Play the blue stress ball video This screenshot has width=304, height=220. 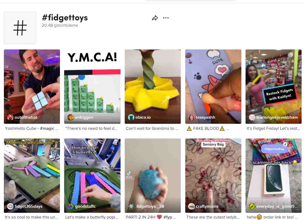tap(153, 175)
